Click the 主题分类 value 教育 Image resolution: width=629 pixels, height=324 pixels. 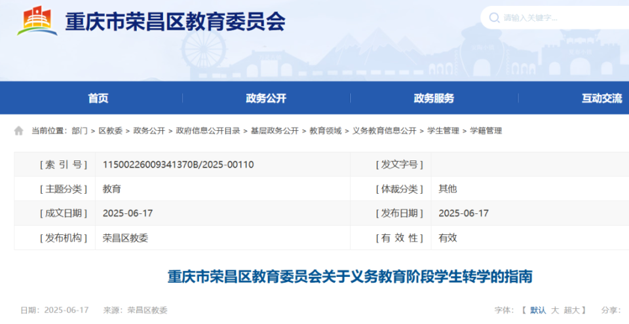[111, 189]
